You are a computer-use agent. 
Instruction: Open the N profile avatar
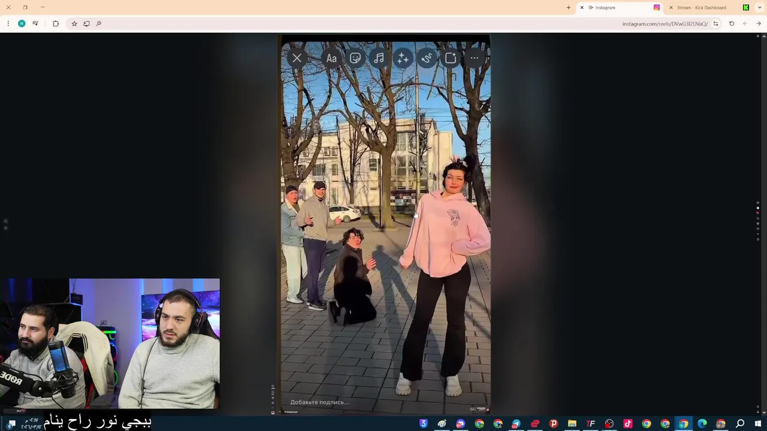point(22,23)
